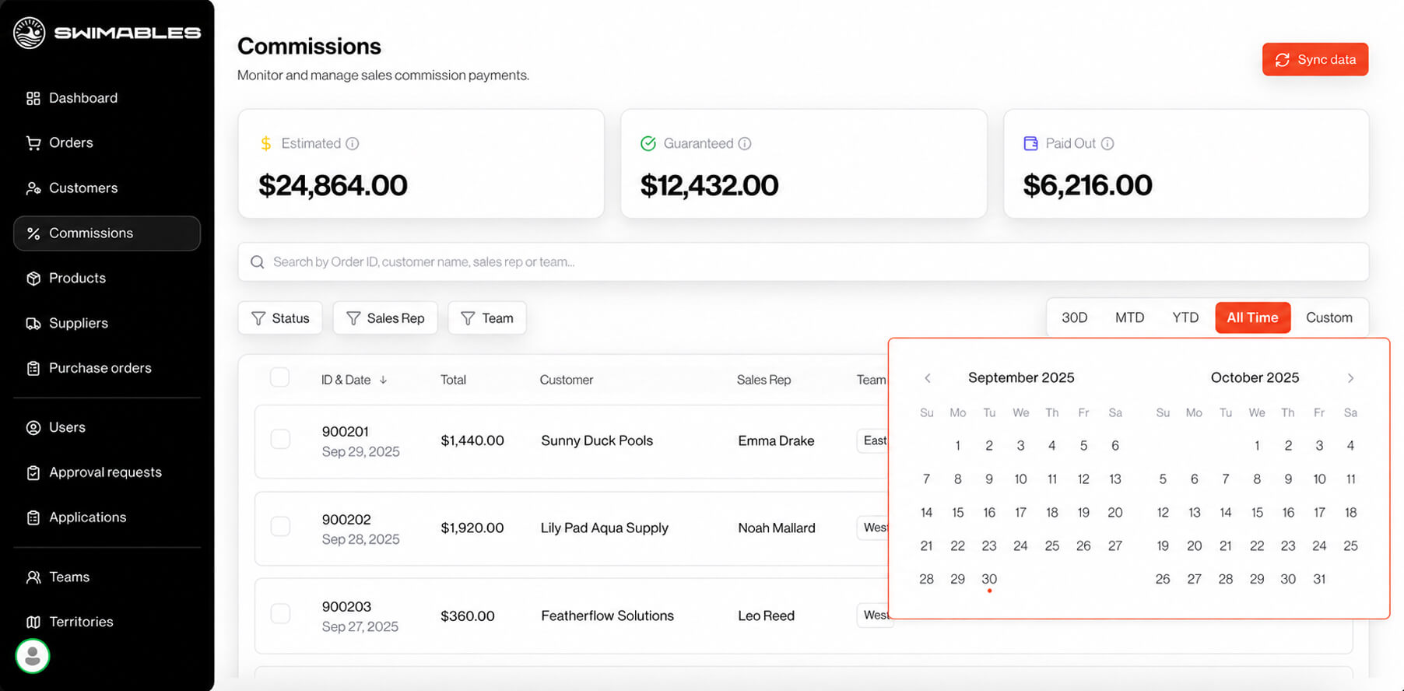
Task: Select the Custom range tab
Action: 1329,317
